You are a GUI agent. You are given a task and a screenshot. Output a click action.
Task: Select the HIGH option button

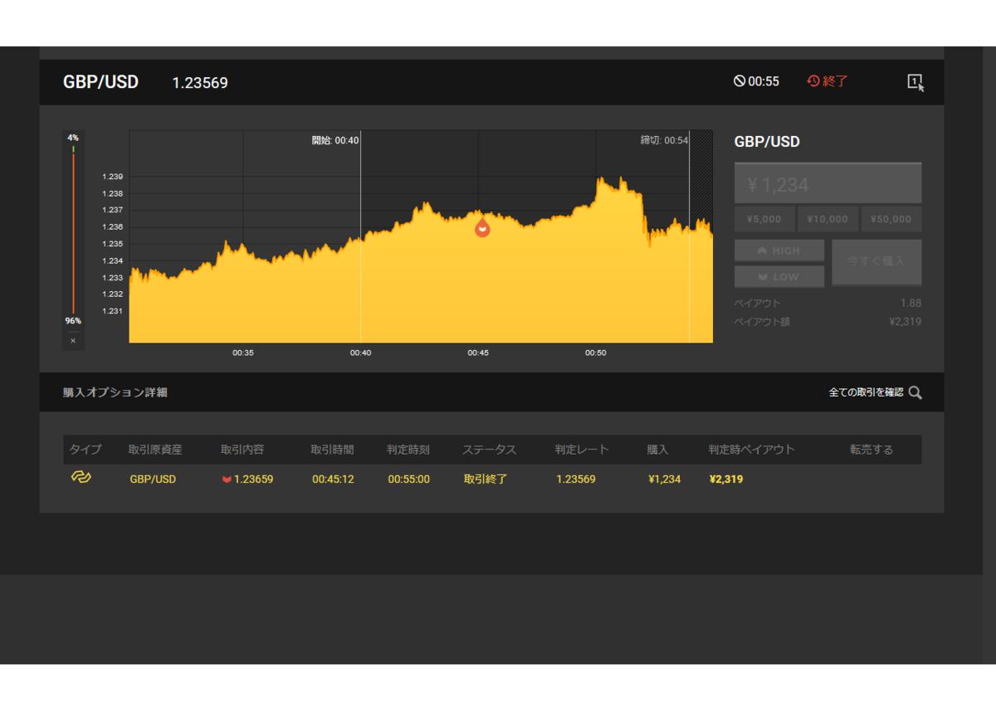tap(779, 250)
